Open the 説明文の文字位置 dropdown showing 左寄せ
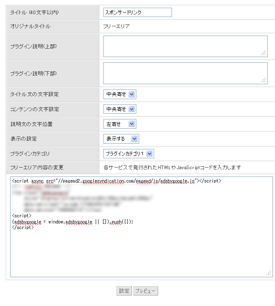Image resolution: width=275 pixels, height=306 pixels. click(x=120, y=124)
